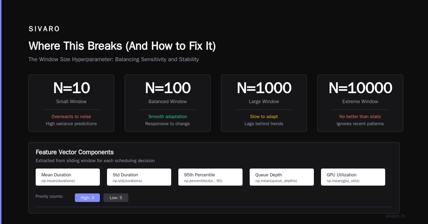Click the High: 3 priority badge

[x=87, y=198]
